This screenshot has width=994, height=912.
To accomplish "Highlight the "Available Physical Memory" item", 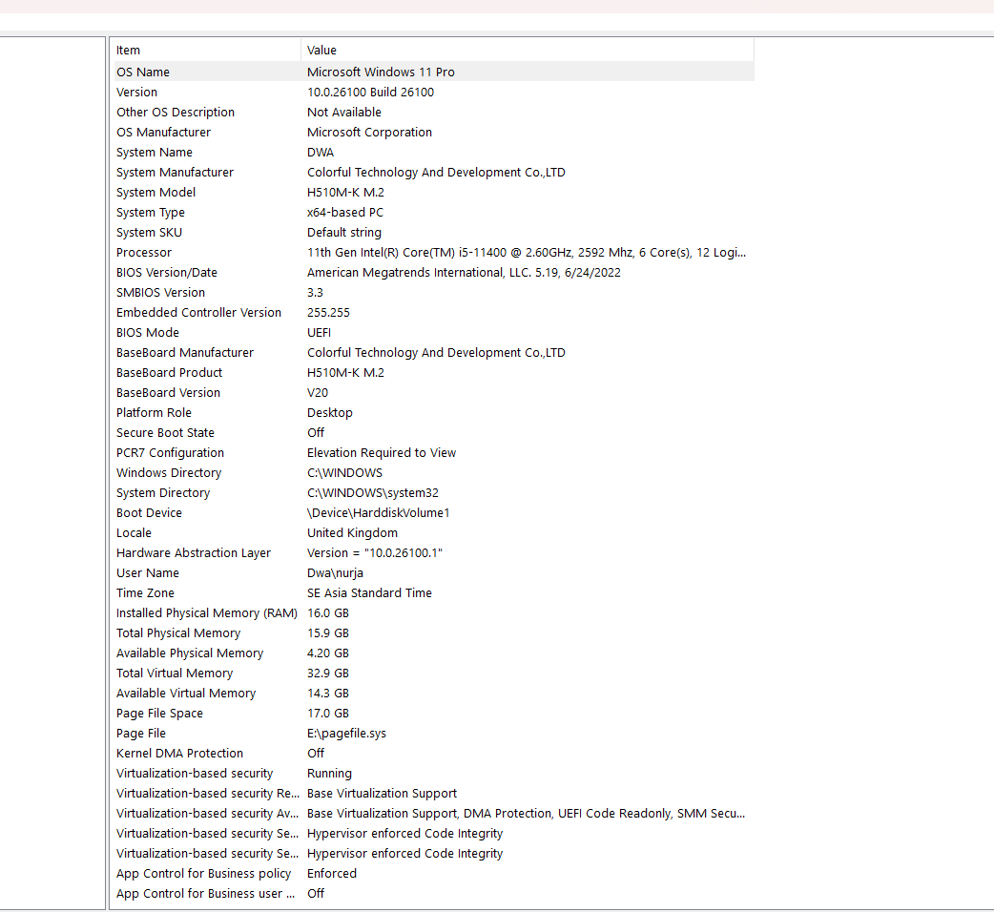I will pos(190,653).
